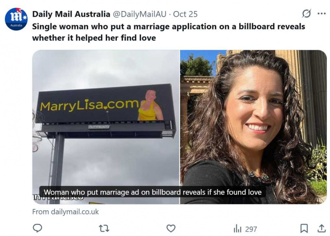
Task: Click the article headline caption overlay
Action: 153,192
